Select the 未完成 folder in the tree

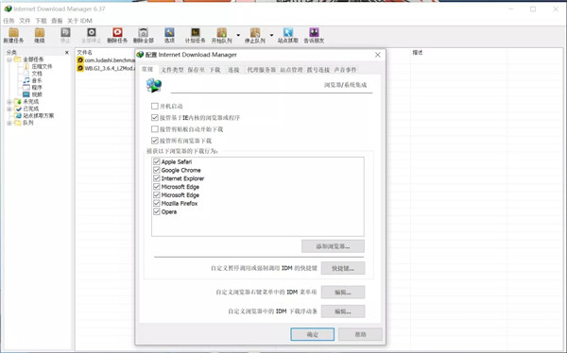[x=26, y=102]
